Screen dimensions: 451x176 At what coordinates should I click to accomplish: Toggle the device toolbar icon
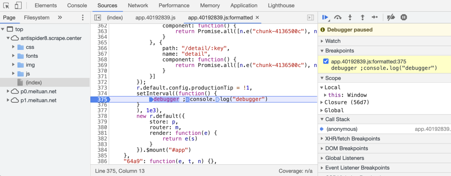(x=18, y=5)
